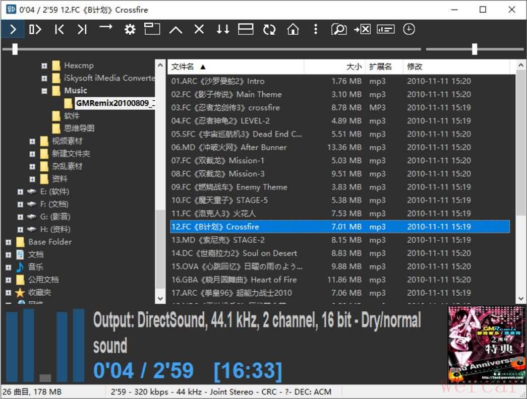Jump to the previous track
Viewport: 527px width, 399px height.
pyautogui.click(x=60, y=30)
